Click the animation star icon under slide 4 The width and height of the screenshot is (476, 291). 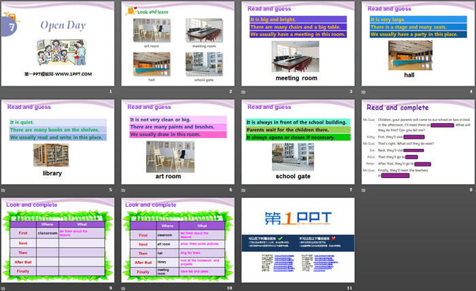coord(364,92)
